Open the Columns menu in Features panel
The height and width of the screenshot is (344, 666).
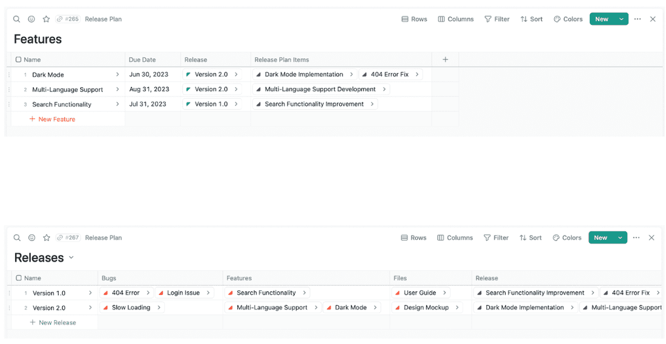[455, 19]
